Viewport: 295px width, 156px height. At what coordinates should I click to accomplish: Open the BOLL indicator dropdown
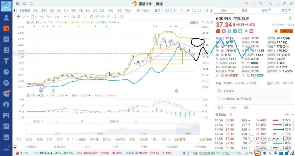coord(45,23)
